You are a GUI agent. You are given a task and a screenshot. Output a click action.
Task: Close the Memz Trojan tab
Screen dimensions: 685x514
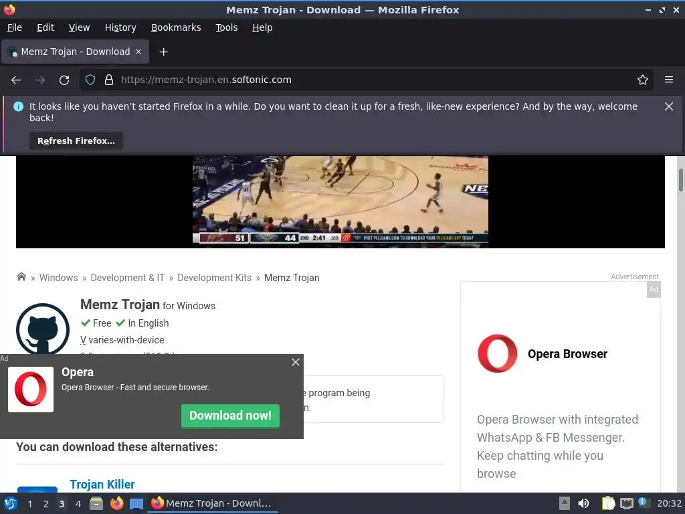[138, 52]
